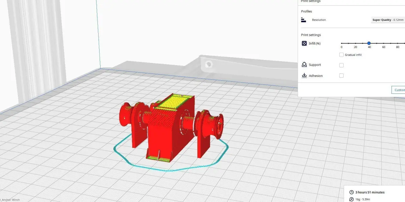Click the 'Gradual infill' label
Viewport: 405px width, 202px height.
tap(353, 55)
